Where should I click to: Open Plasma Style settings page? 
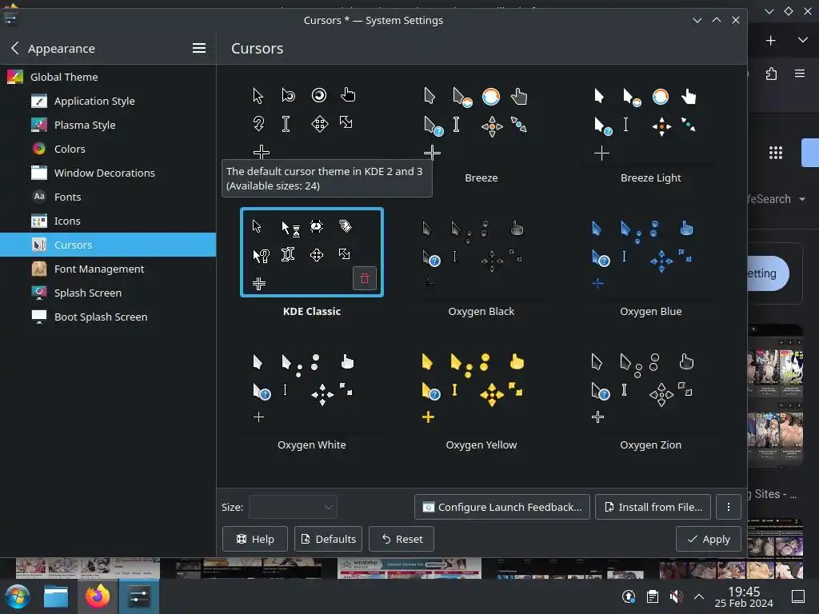click(108, 125)
